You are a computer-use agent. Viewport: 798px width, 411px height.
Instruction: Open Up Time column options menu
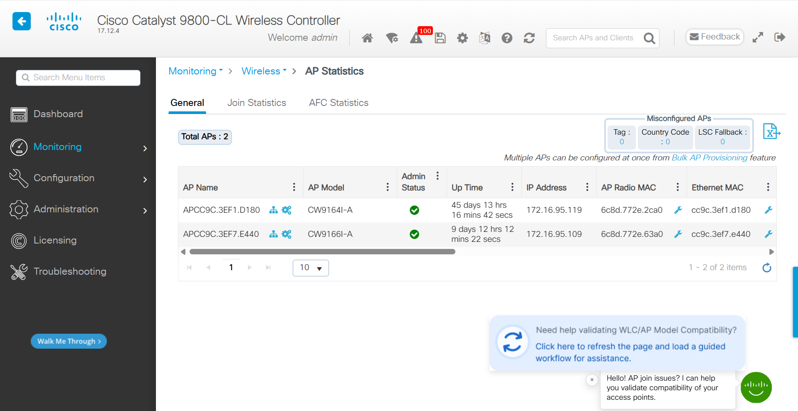click(512, 187)
